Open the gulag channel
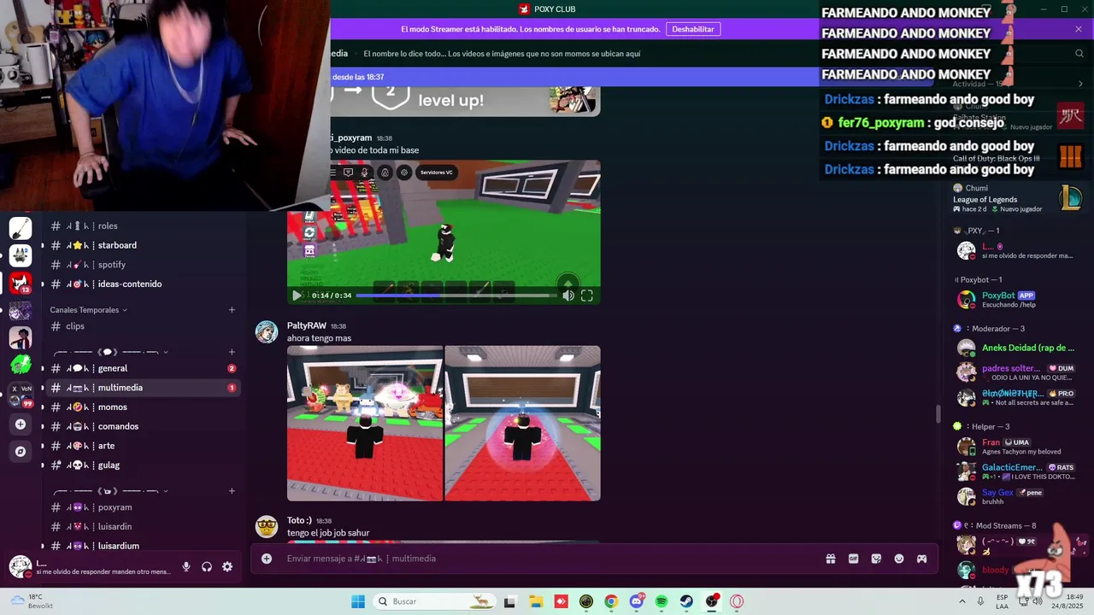This screenshot has width=1094, height=615. 141,466
